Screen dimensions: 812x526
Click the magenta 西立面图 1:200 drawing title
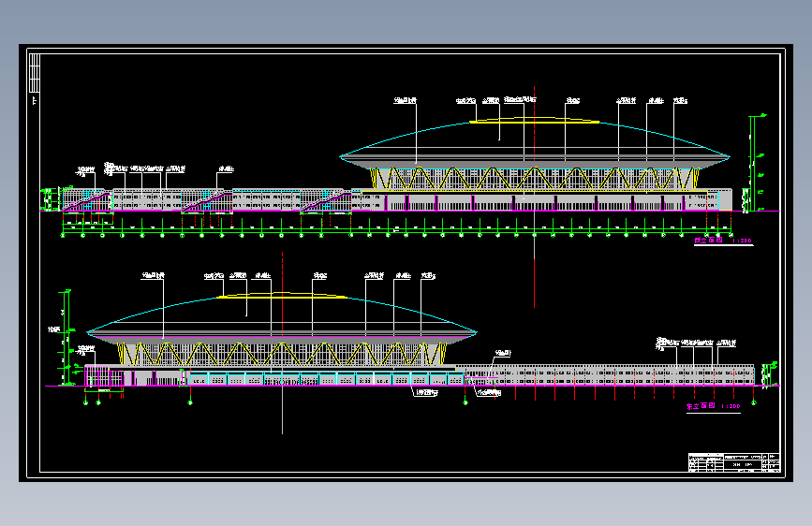(x=723, y=241)
